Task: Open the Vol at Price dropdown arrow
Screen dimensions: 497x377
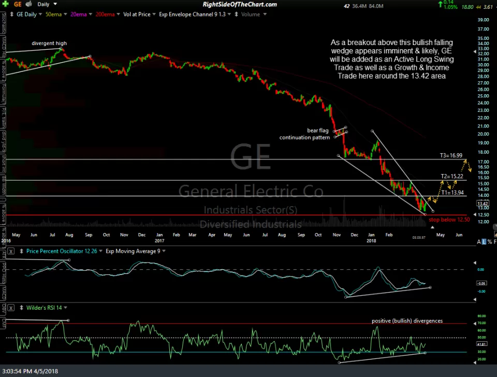Action: tap(154, 15)
